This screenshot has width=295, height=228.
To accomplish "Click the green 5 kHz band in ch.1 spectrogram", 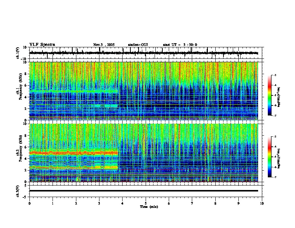I will point(74,91).
